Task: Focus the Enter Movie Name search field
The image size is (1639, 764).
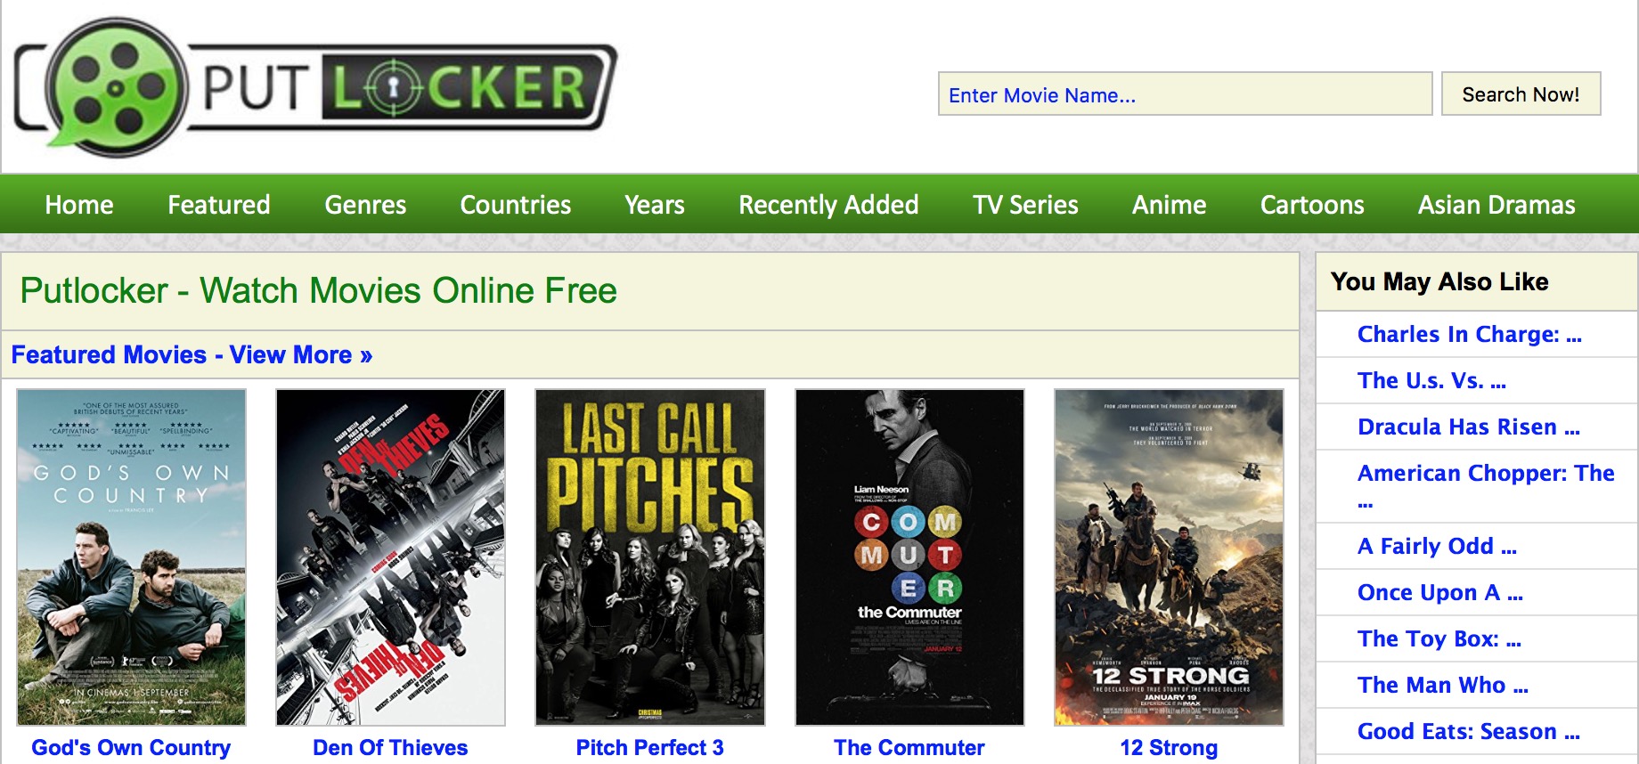Action: click(x=1185, y=94)
